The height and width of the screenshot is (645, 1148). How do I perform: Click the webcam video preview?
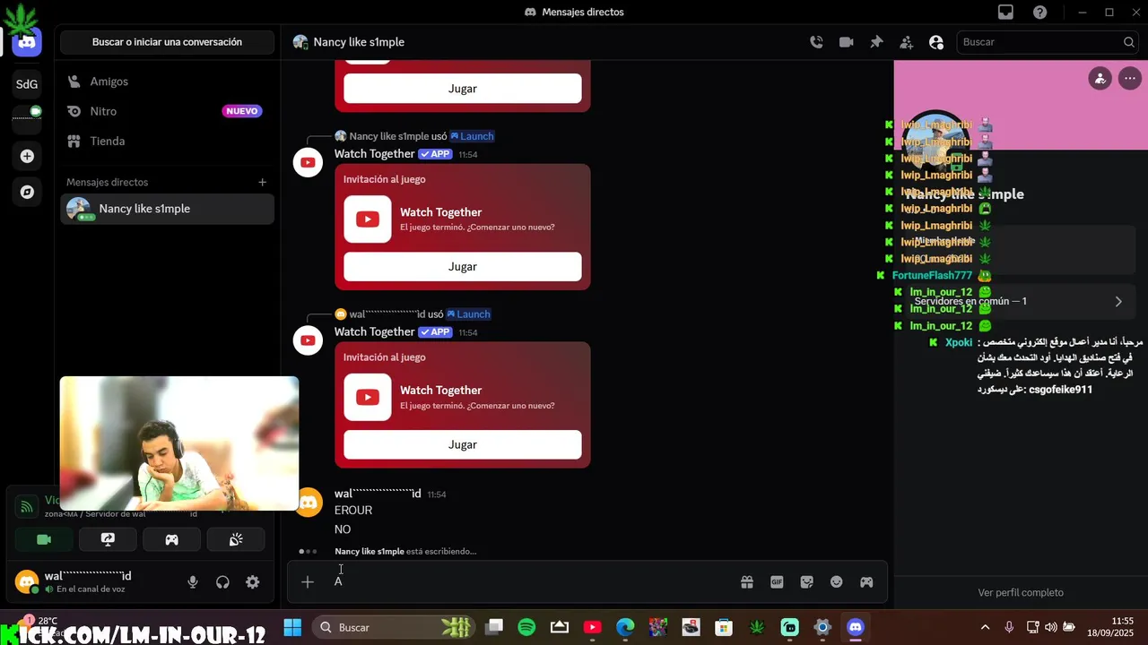point(179,443)
